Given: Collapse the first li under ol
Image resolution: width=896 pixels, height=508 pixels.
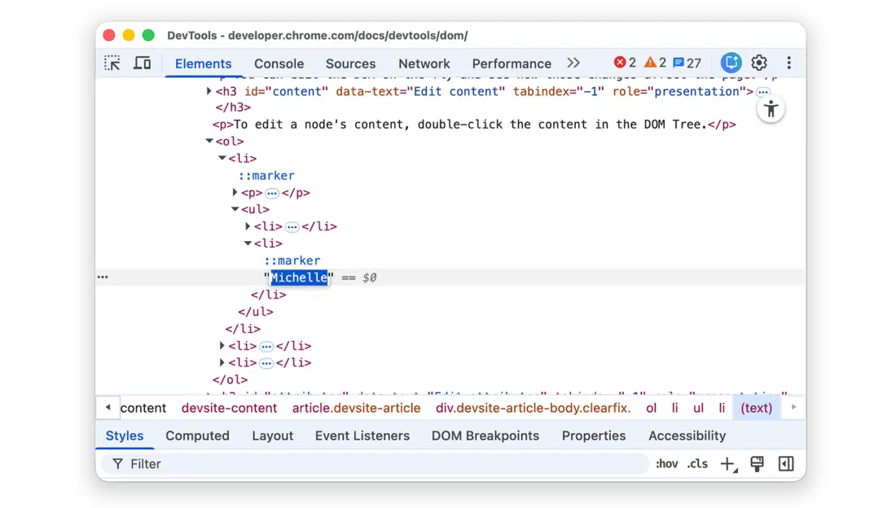Looking at the screenshot, I should [x=222, y=158].
